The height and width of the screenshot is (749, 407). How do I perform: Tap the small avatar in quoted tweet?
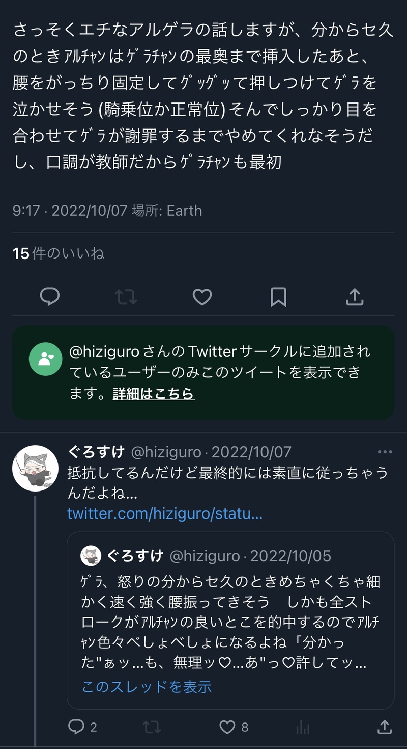(x=91, y=556)
